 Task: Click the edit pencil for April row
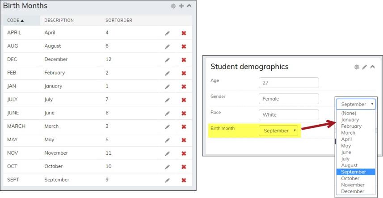[x=168, y=33]
